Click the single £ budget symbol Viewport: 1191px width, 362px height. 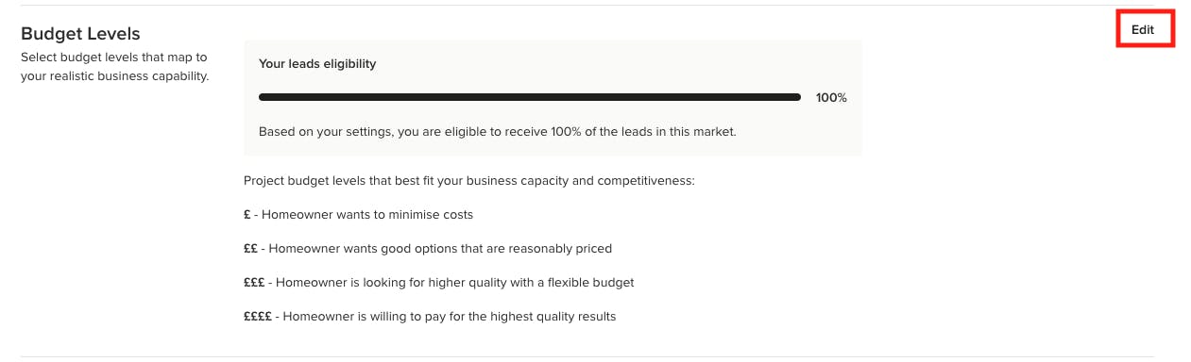247,214
